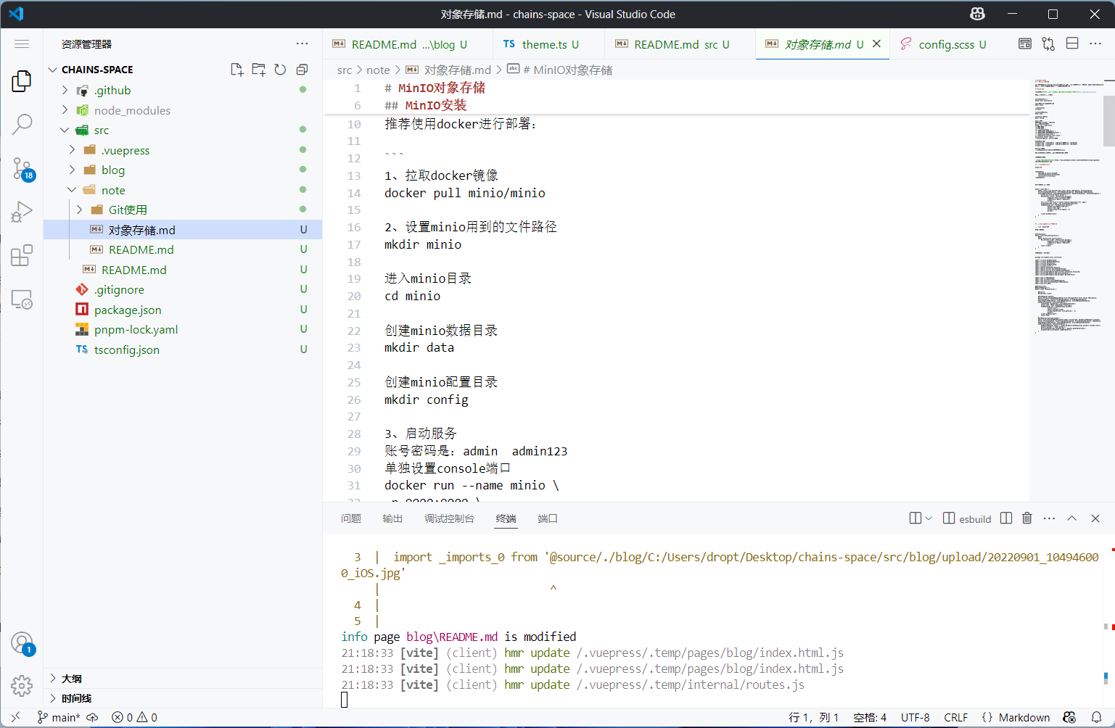Screen dimensions: 1115x728
Task: Open package.json in Explorer
Action: [183, 310]
